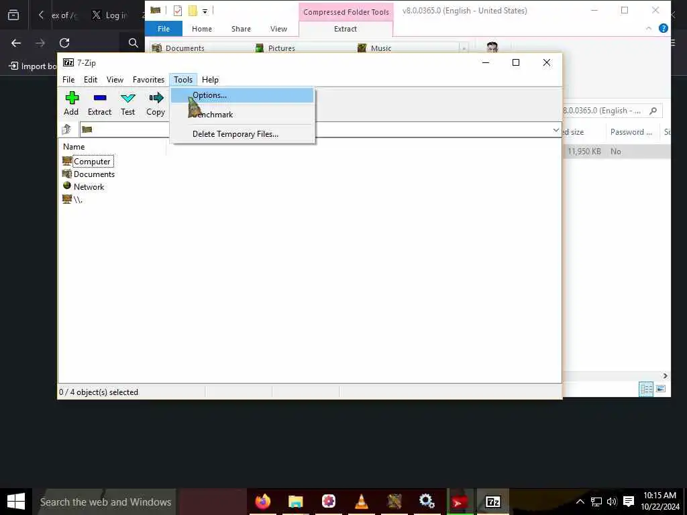Click the browser tab overview icon
687x515 pixels.
(x=13, y=15)
